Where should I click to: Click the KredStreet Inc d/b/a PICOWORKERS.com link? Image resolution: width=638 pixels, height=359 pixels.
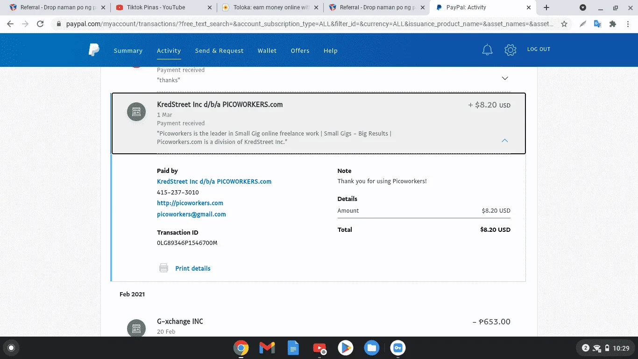(214, 181)
